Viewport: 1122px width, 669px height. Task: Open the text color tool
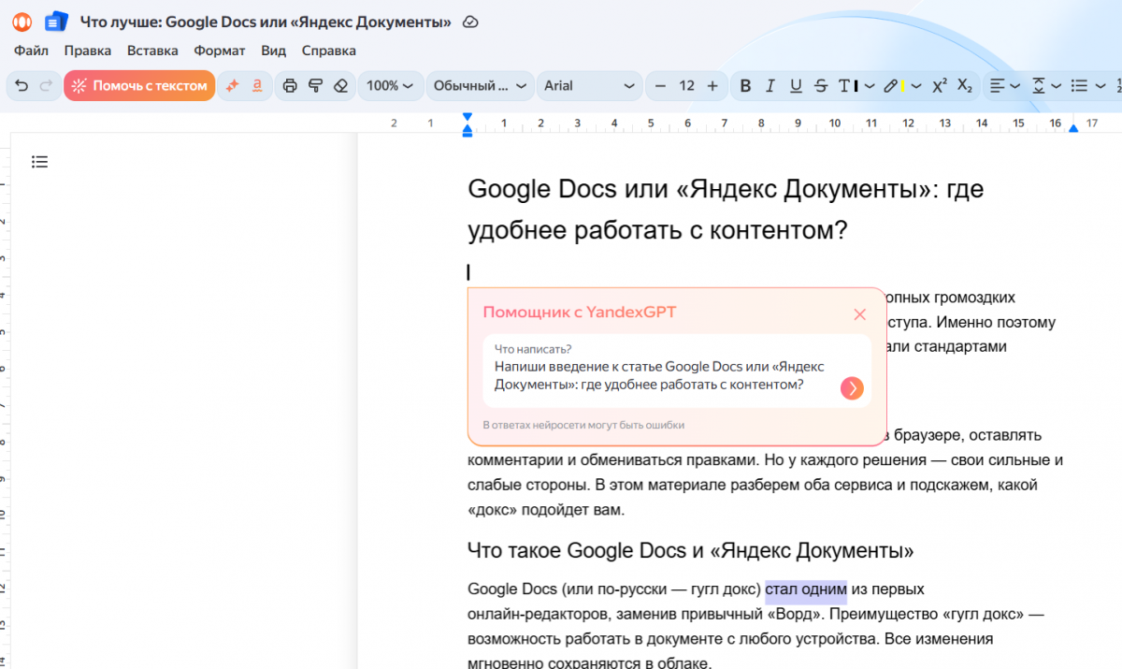(846, 85)
